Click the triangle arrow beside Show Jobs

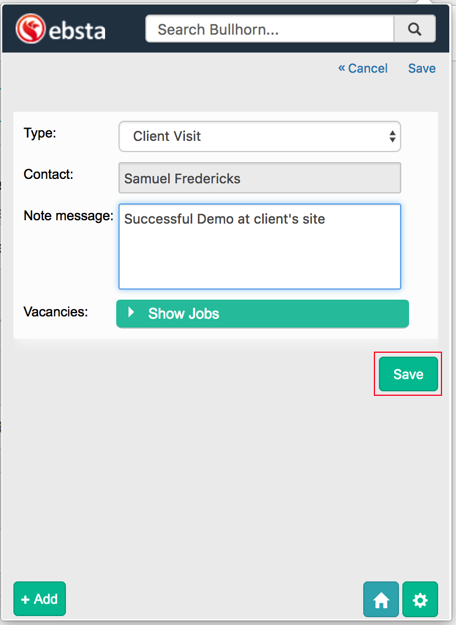tap(132, 313)
